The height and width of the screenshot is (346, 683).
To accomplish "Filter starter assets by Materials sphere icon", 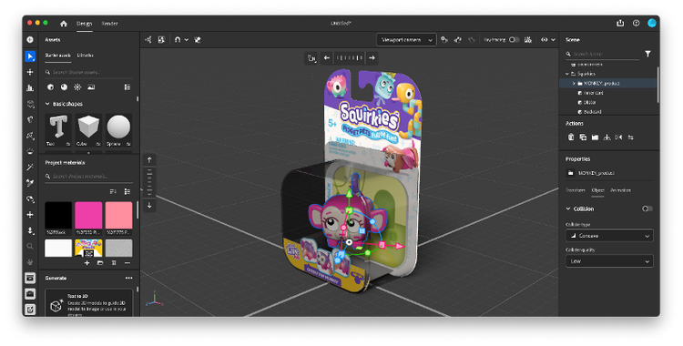I will click(x=64, y=87).
